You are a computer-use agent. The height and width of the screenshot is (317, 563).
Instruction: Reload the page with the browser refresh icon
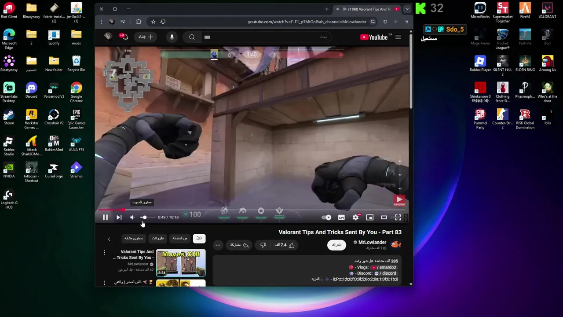[x=385, y=22]
